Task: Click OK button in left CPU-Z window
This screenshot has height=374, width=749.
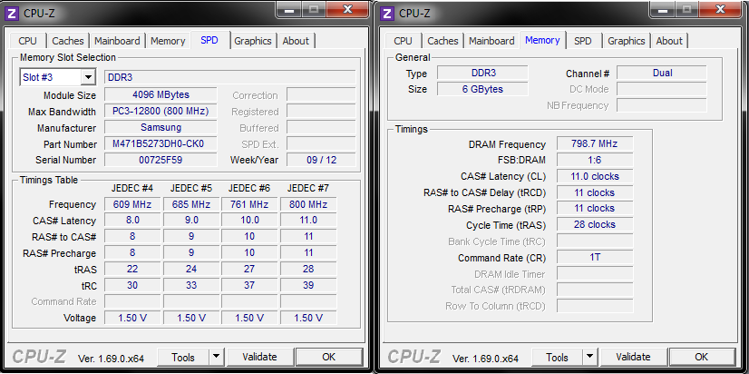Action: coord(328,358)
